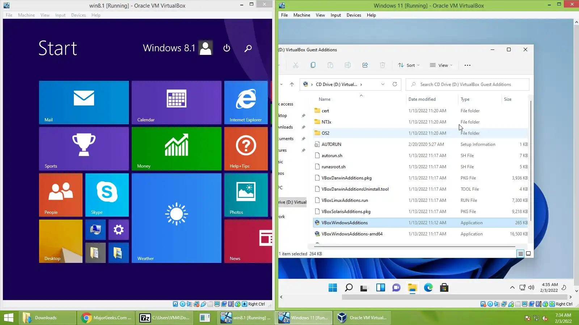579x325 pixels.
Task: Open the Widgets icon on Windows 11 taskbar
Action: pyautogui.click(x=381, y=287)
